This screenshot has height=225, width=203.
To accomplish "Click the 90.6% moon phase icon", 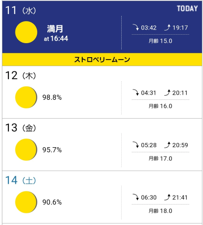I will 26,202.
